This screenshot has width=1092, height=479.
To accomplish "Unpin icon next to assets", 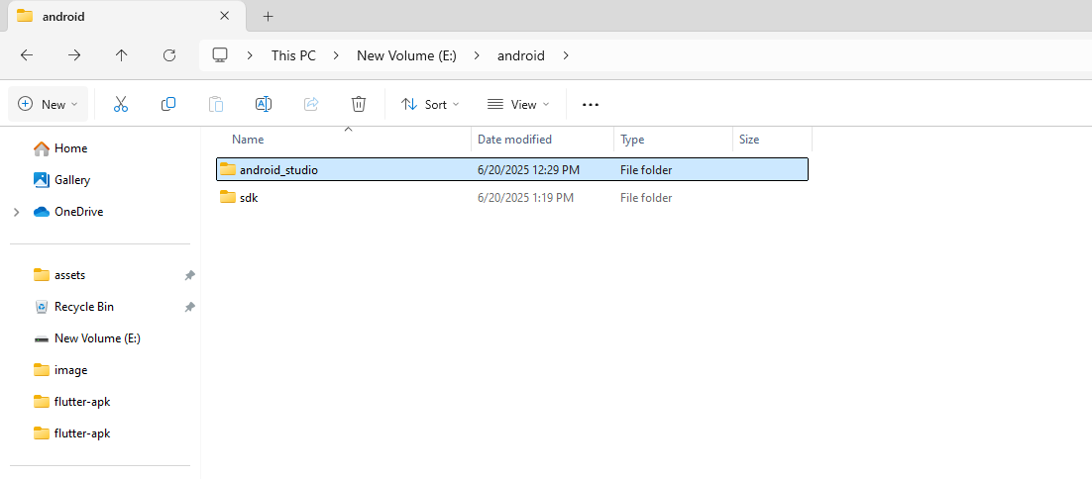I will click(x=189, y=275).
